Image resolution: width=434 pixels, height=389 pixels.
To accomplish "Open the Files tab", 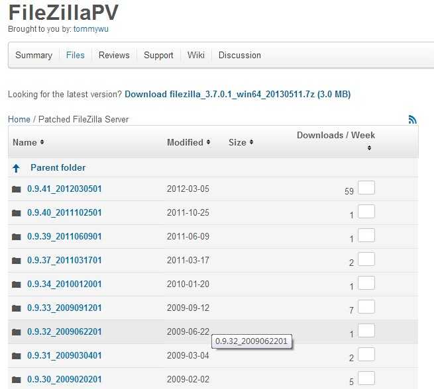I will 76,55.
